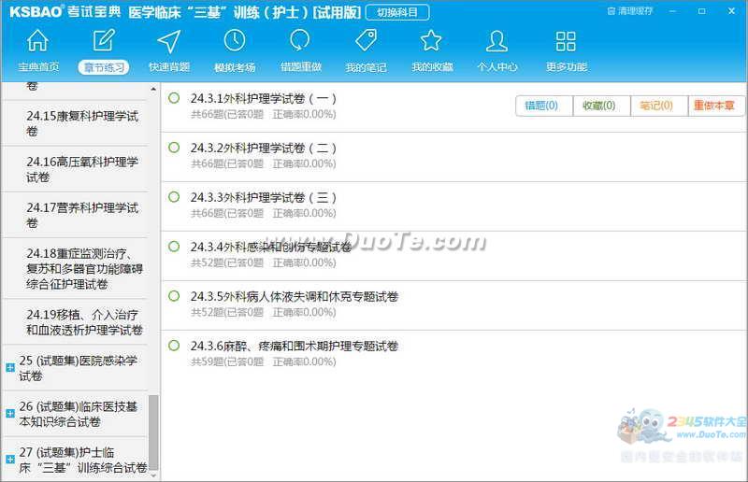Open the 模拟考场 clock icon
Image resolution: width=748 pixels, height=482 pixels.
tap(235, 40)
